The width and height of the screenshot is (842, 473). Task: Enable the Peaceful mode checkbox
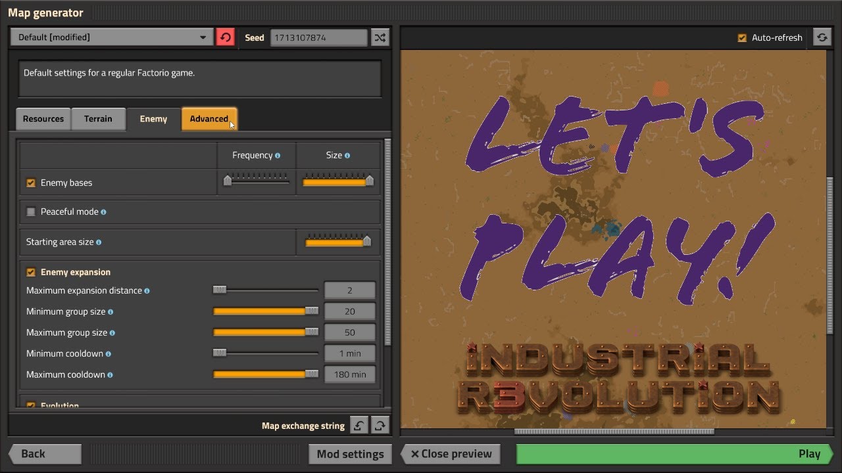[x=31, y=212]
